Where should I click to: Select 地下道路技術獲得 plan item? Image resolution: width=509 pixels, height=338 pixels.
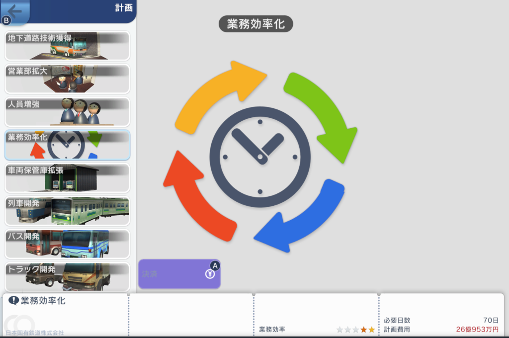[x=67, y=46]
